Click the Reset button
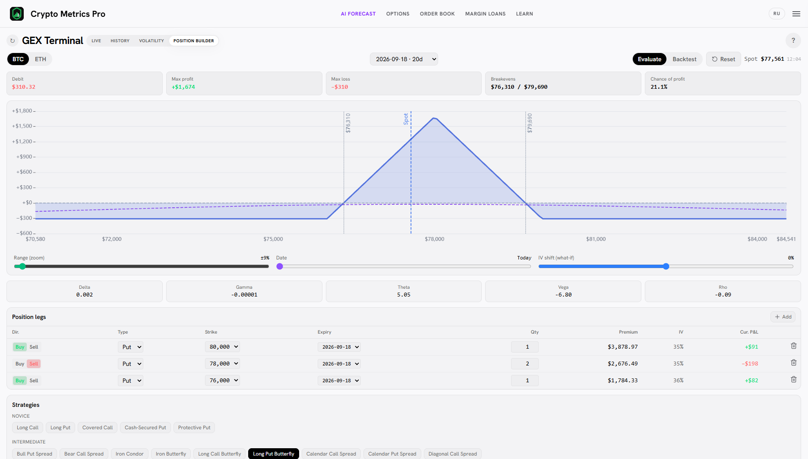808x459 pixels. (723, 59)
